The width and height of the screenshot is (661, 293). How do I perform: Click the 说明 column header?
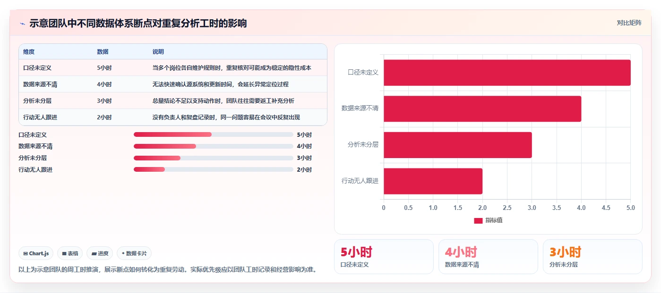158,51
